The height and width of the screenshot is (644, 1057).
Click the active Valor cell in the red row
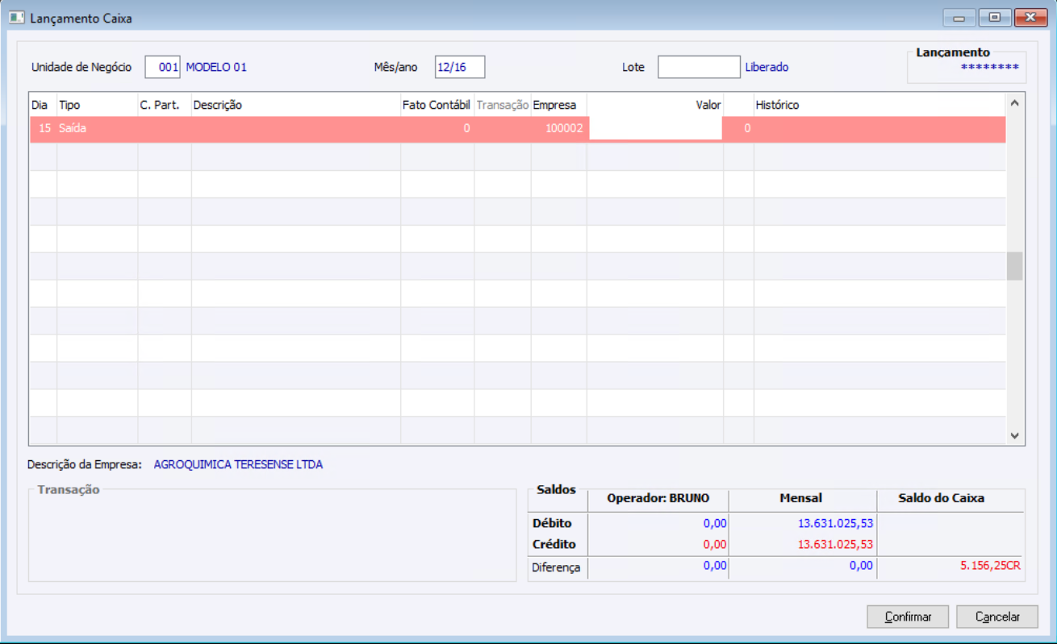tap(655, 129)
